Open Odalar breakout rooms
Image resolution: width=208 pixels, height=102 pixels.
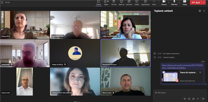(x=137, y=3)
